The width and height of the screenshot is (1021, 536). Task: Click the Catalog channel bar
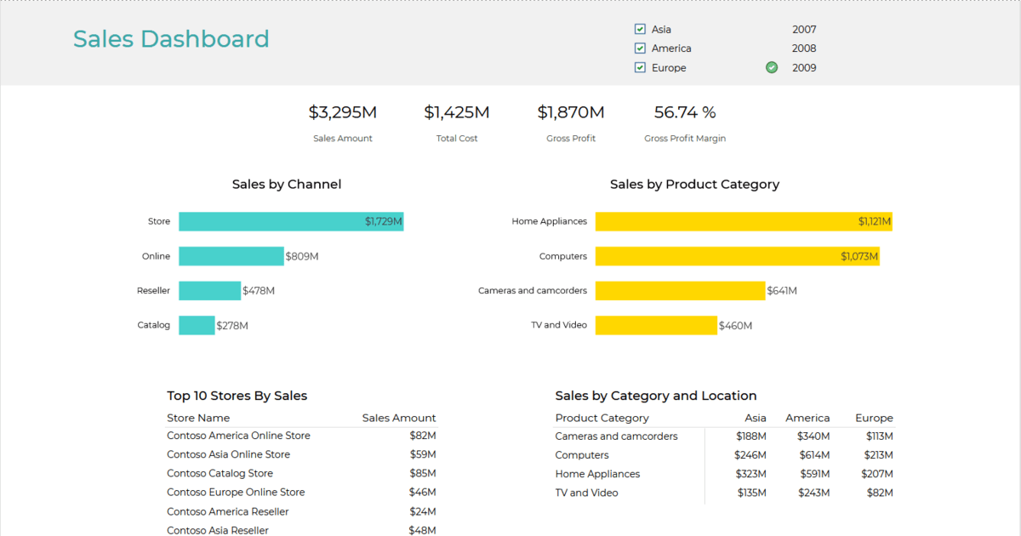click(197, 325)
